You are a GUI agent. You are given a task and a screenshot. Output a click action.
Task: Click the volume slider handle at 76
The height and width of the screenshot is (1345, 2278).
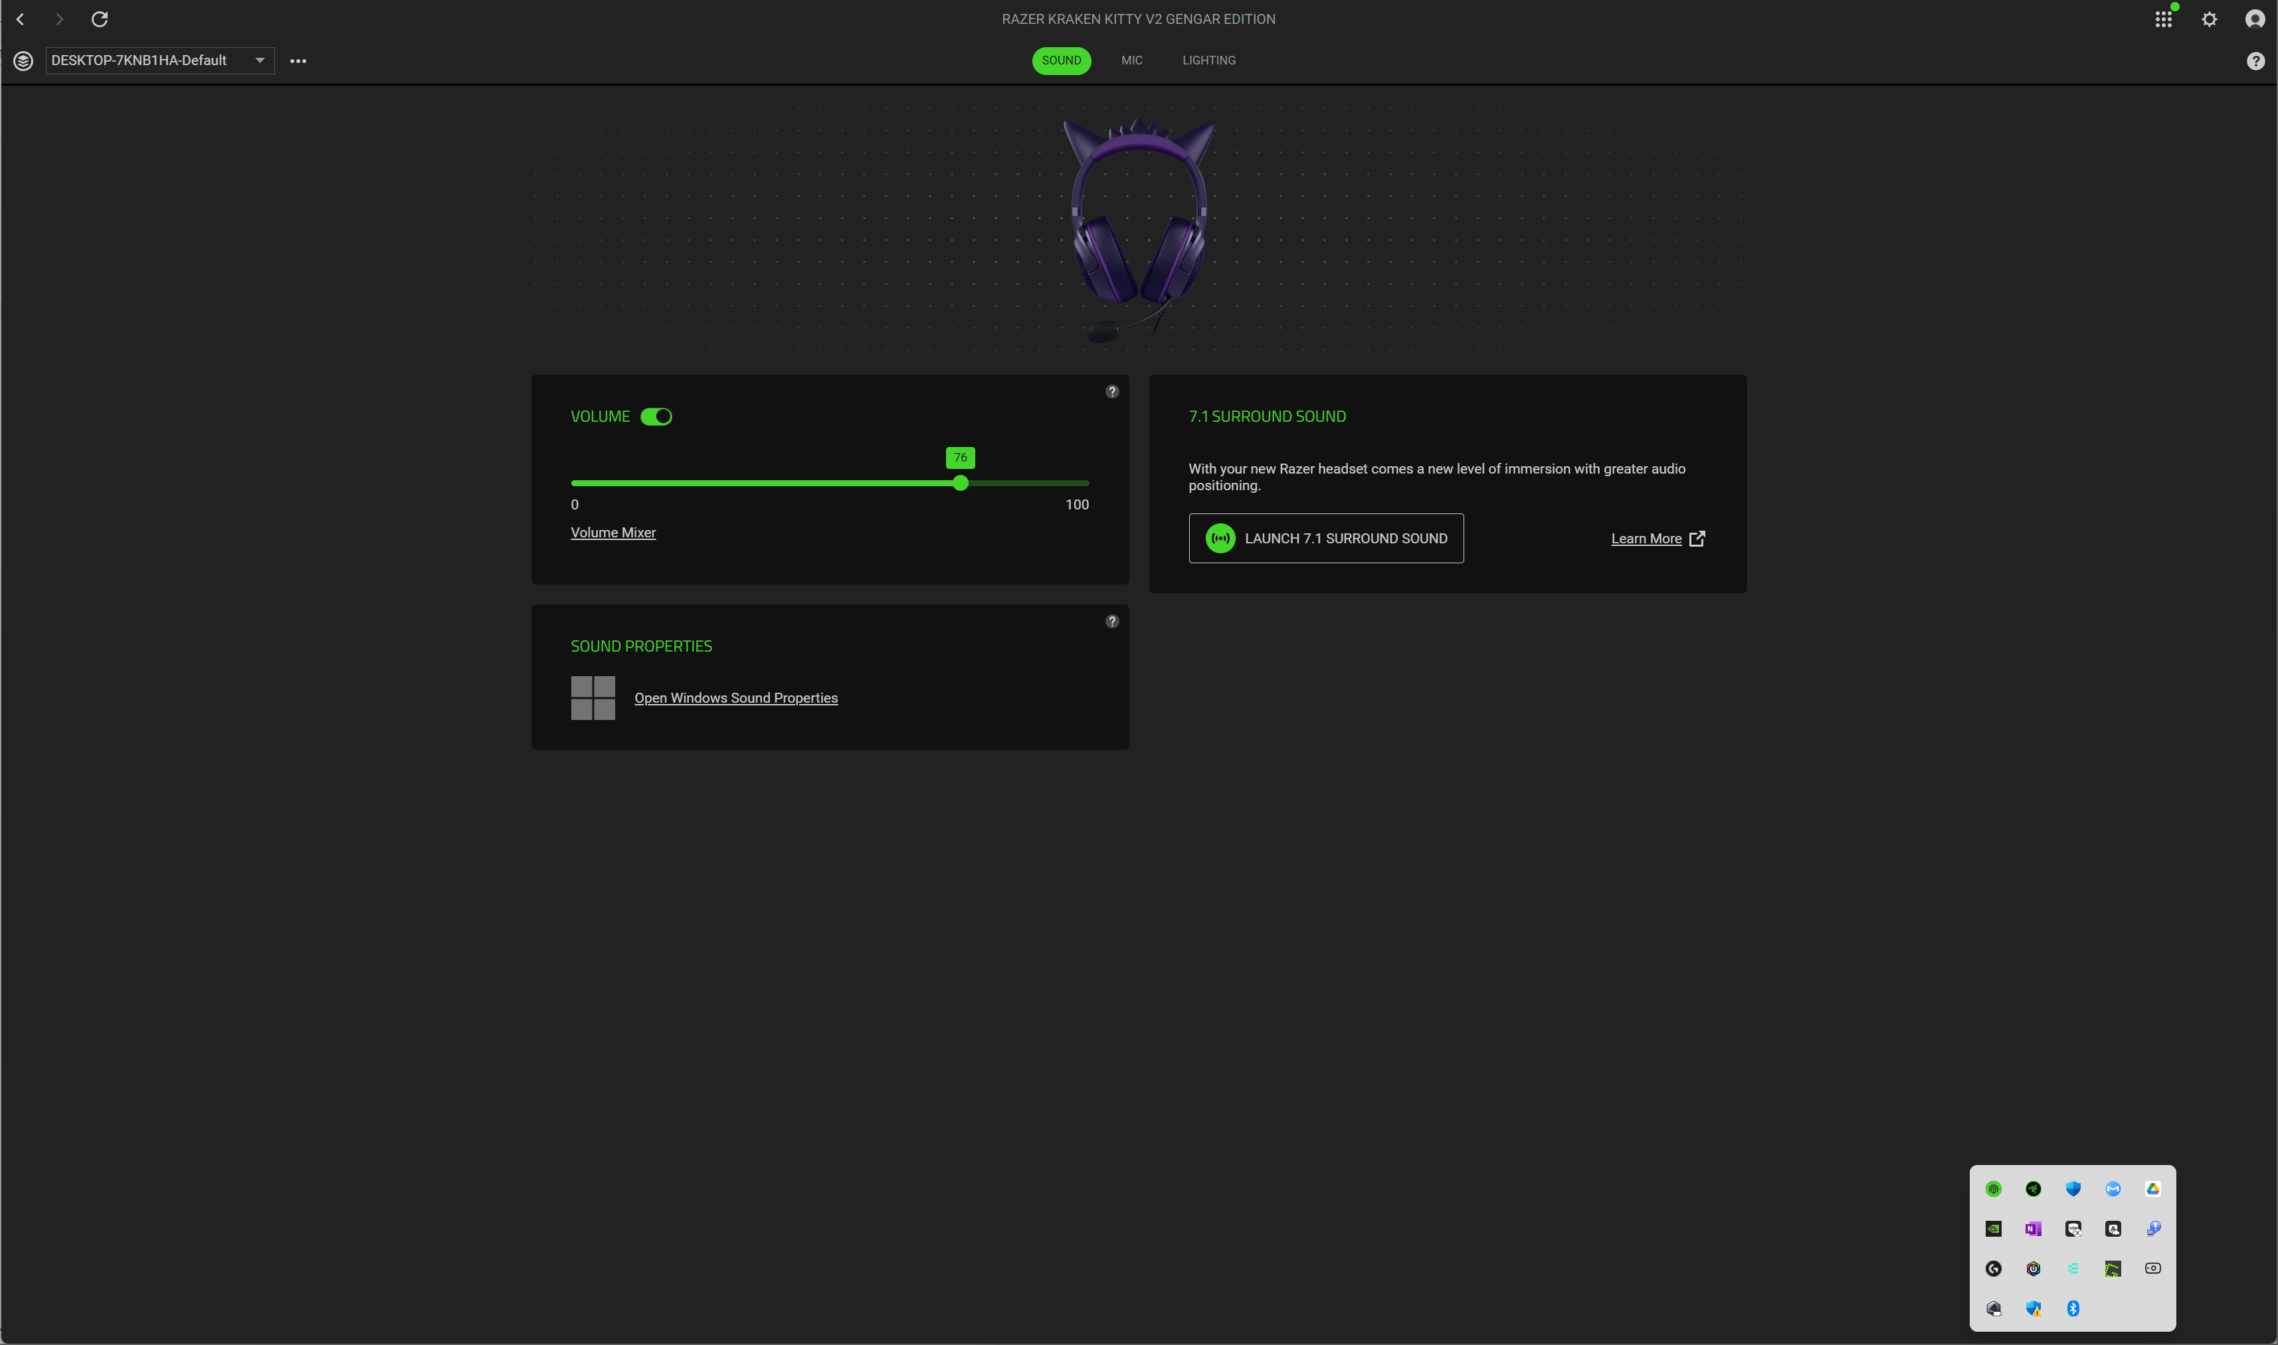960,483
